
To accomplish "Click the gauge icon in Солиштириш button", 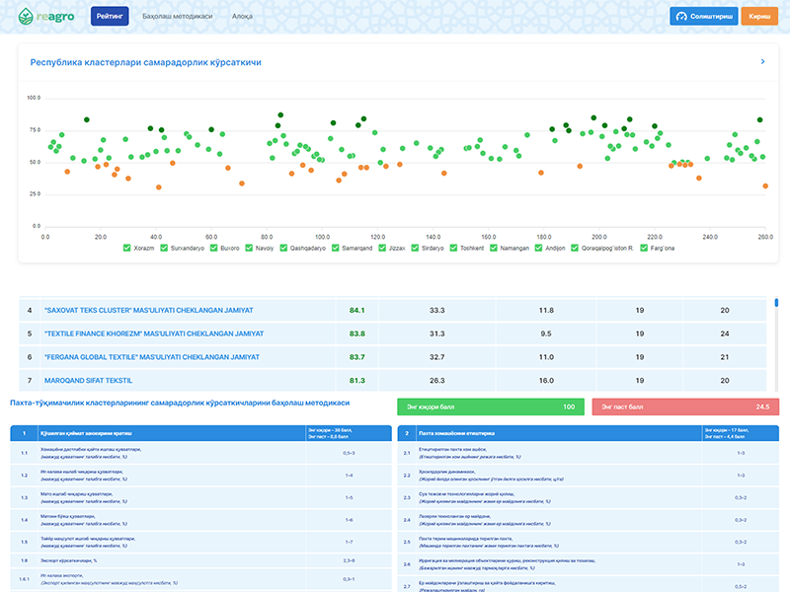I will click(680, 17).
